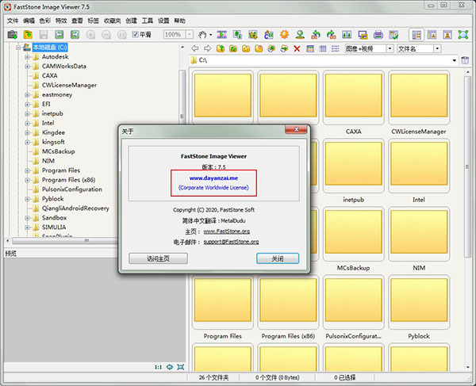The height and width of the screenshot is (386, 476).
Task: Click the 26 个文件夹 status bar entry
Action: [x=213, y=377]
